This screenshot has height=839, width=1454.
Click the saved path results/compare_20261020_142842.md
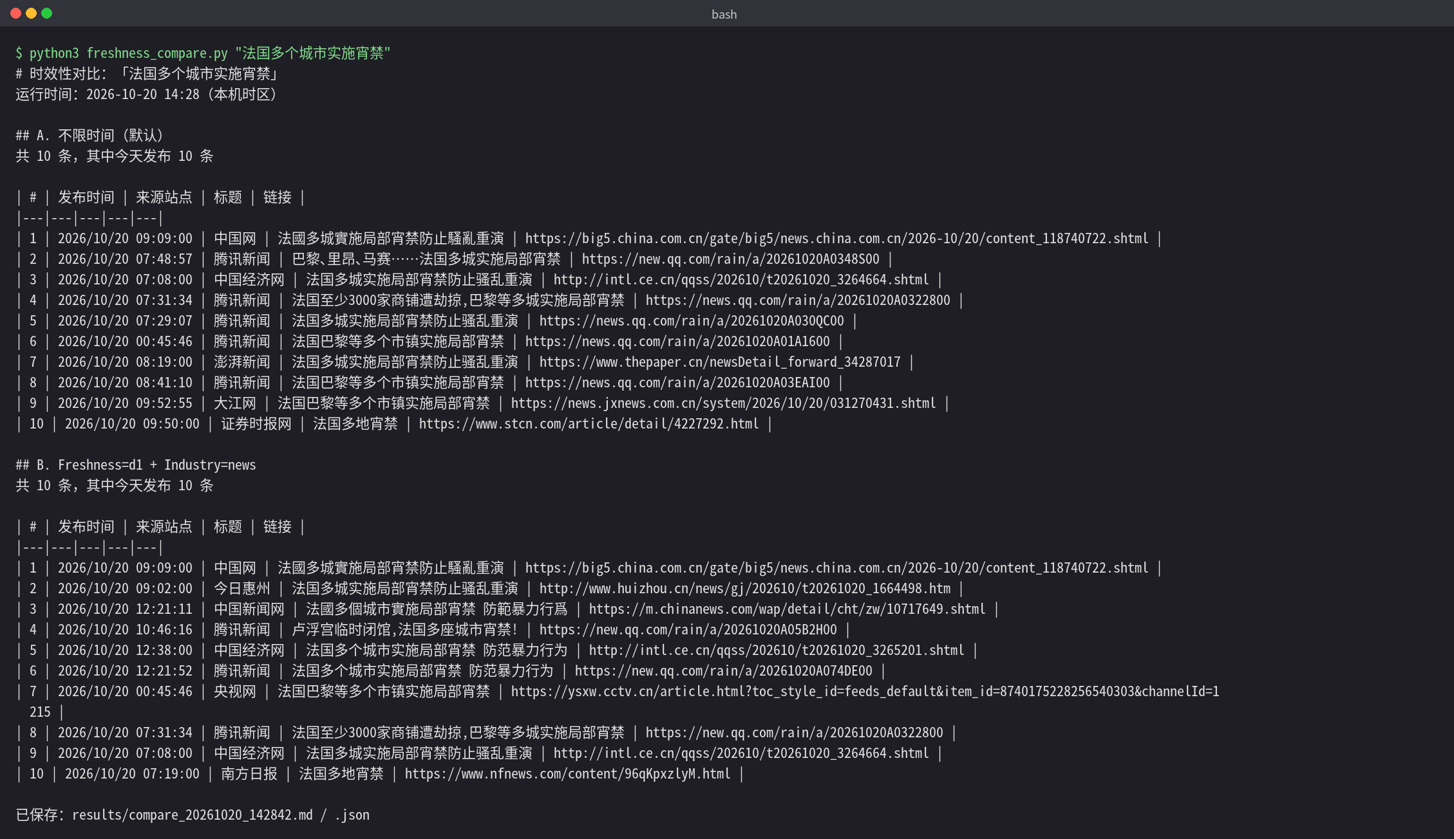click(x=193, y=815)
